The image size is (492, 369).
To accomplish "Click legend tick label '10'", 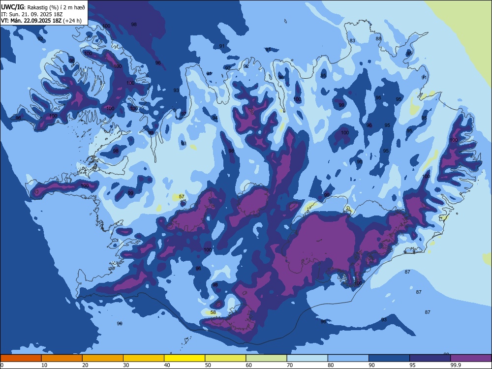I will coord(44,365).
